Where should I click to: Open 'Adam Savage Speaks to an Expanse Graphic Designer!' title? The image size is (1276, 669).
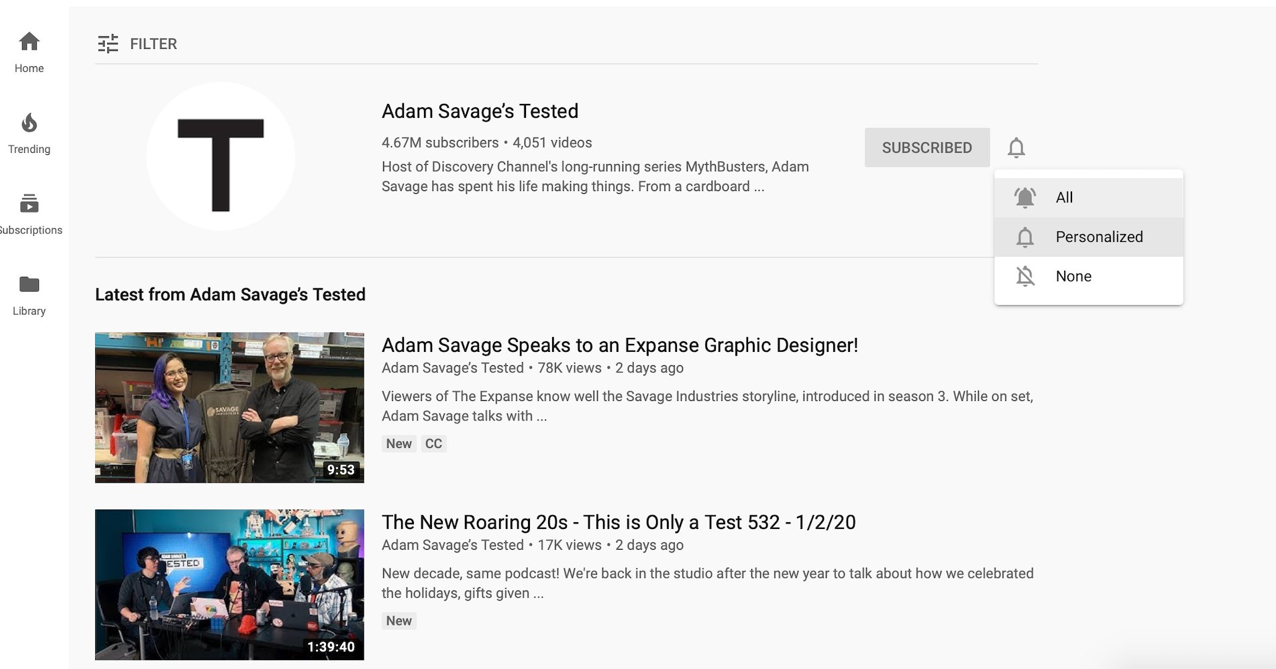(620, 345)
